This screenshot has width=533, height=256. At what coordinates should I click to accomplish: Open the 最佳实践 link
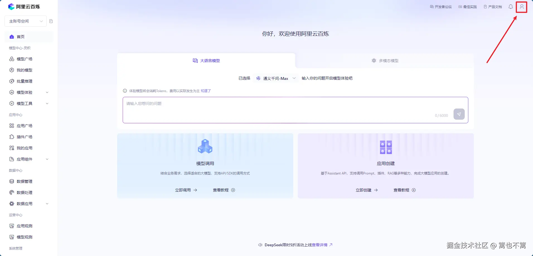467,7
